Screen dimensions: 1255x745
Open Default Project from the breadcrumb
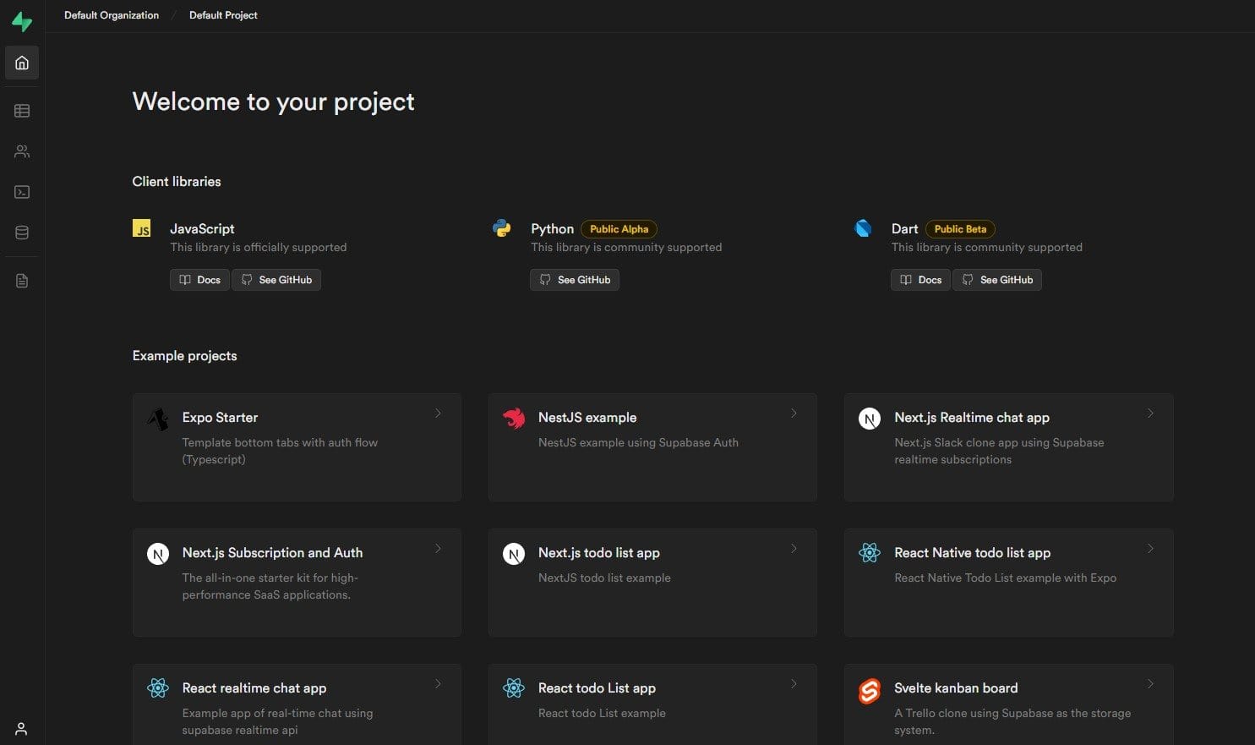click(x=223, y=14)
